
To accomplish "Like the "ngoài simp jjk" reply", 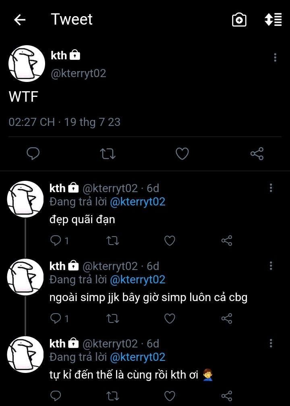I will point(170,318).
